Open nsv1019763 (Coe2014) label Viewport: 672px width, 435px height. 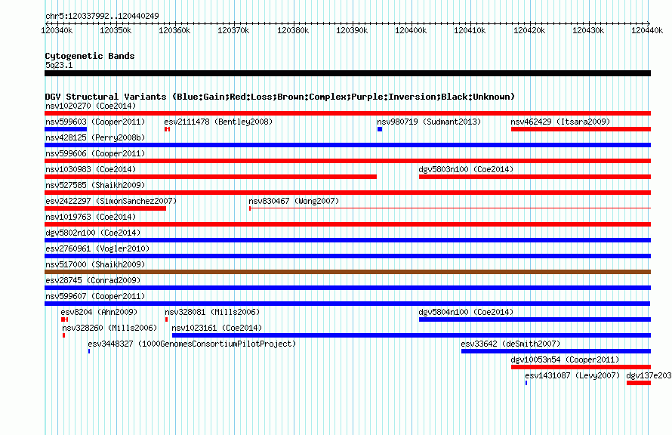[91, 217]
